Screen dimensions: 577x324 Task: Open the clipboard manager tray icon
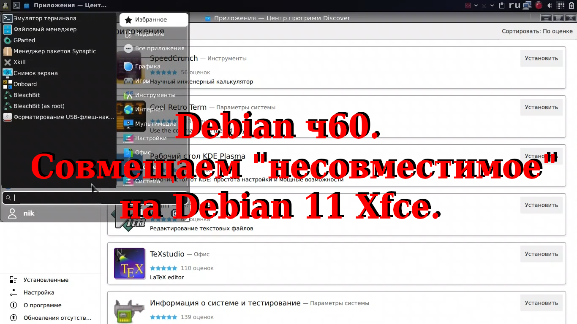pyautogui.click(x=502, y=5)
